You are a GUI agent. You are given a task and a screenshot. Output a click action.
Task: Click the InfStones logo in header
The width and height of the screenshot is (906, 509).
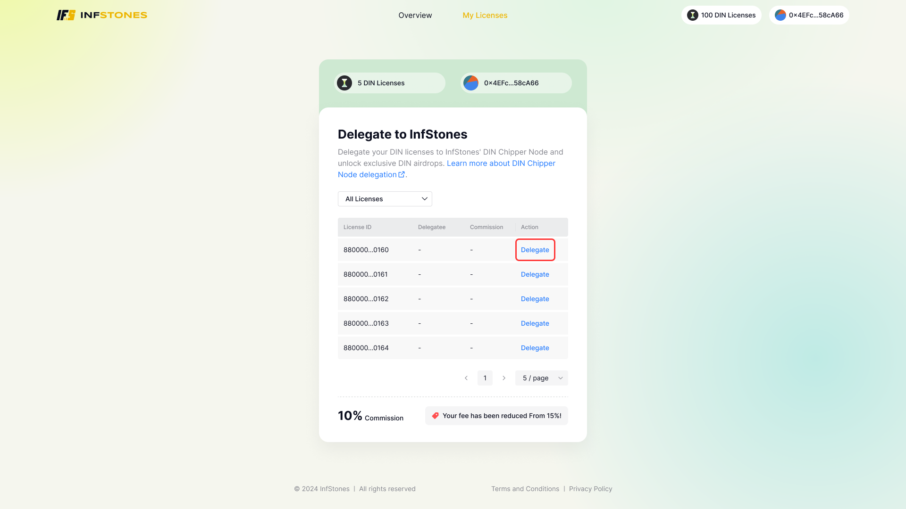(x=102, y=15)
